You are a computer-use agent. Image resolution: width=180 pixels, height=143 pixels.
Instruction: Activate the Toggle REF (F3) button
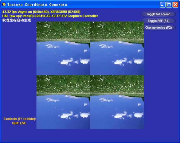click(158, 21)
